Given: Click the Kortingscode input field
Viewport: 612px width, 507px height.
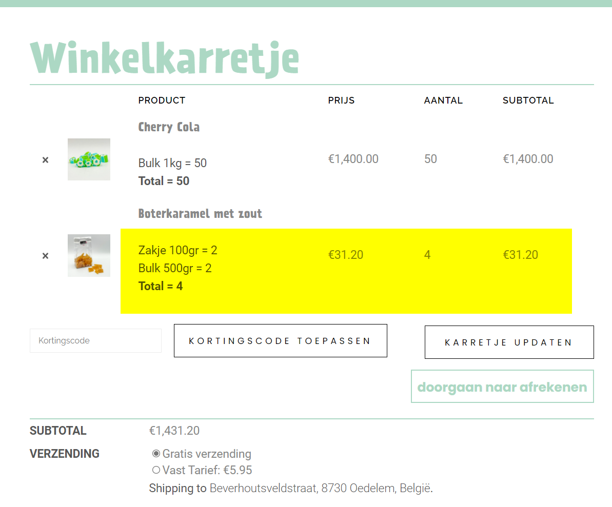Looking at the screenshot, I should (x=95, y=340).
